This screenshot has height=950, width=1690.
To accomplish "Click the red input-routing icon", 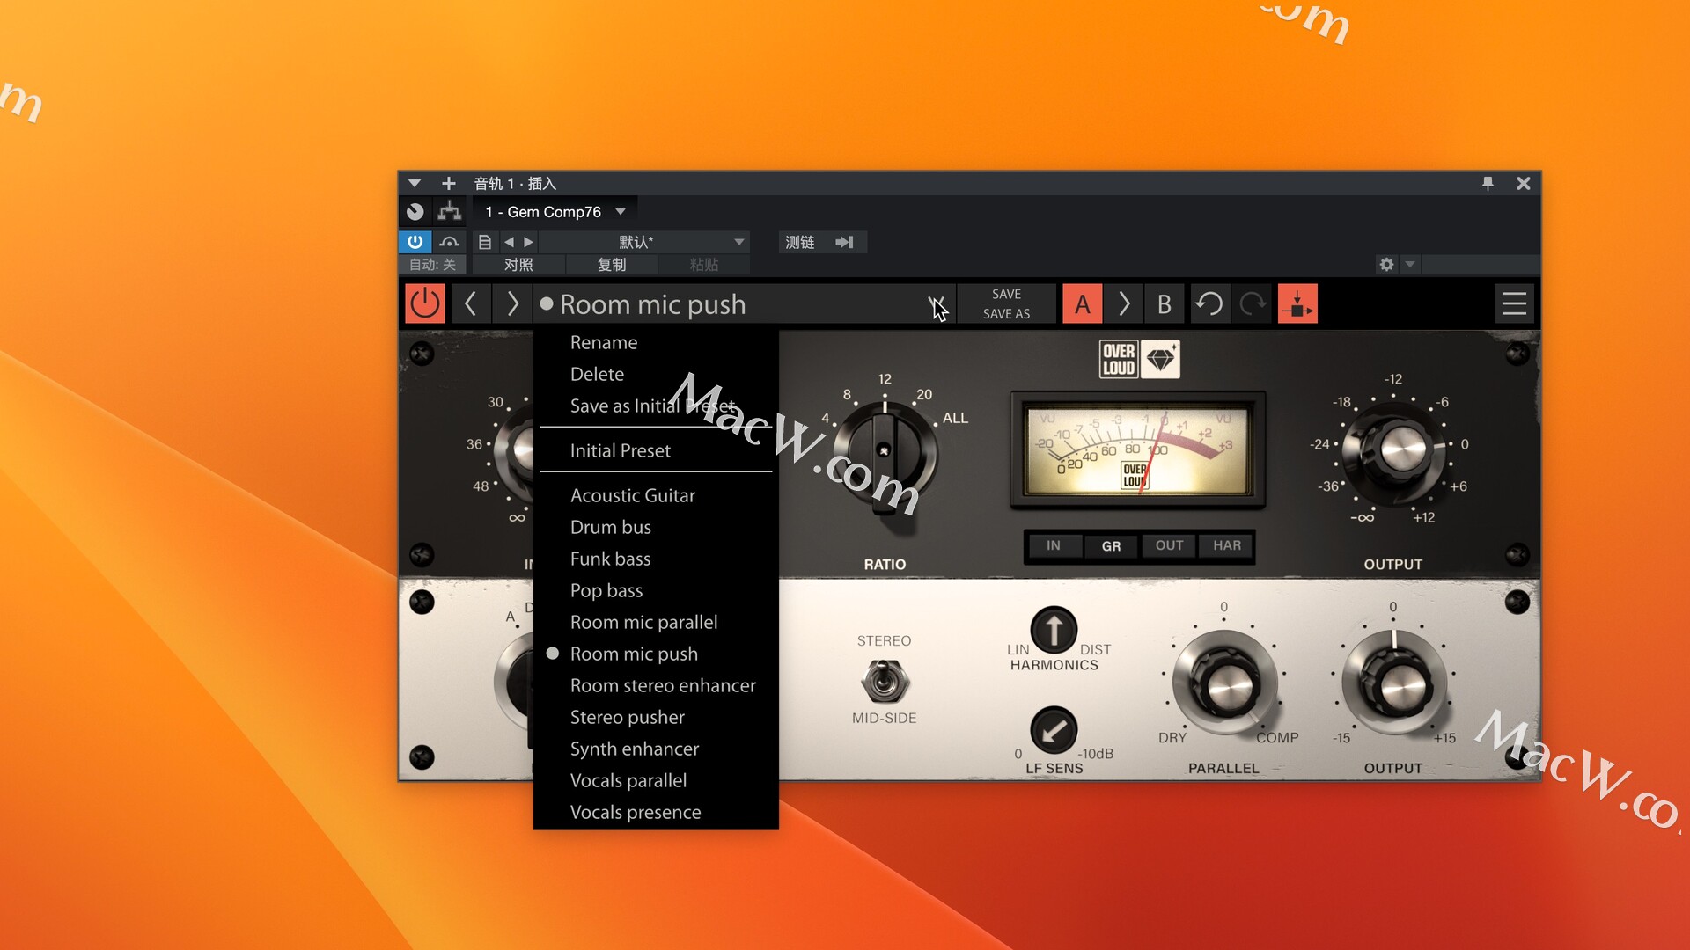I will point(1297,304).
